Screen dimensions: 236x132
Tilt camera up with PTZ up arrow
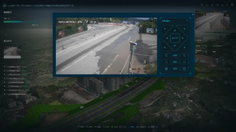[175, 30]
